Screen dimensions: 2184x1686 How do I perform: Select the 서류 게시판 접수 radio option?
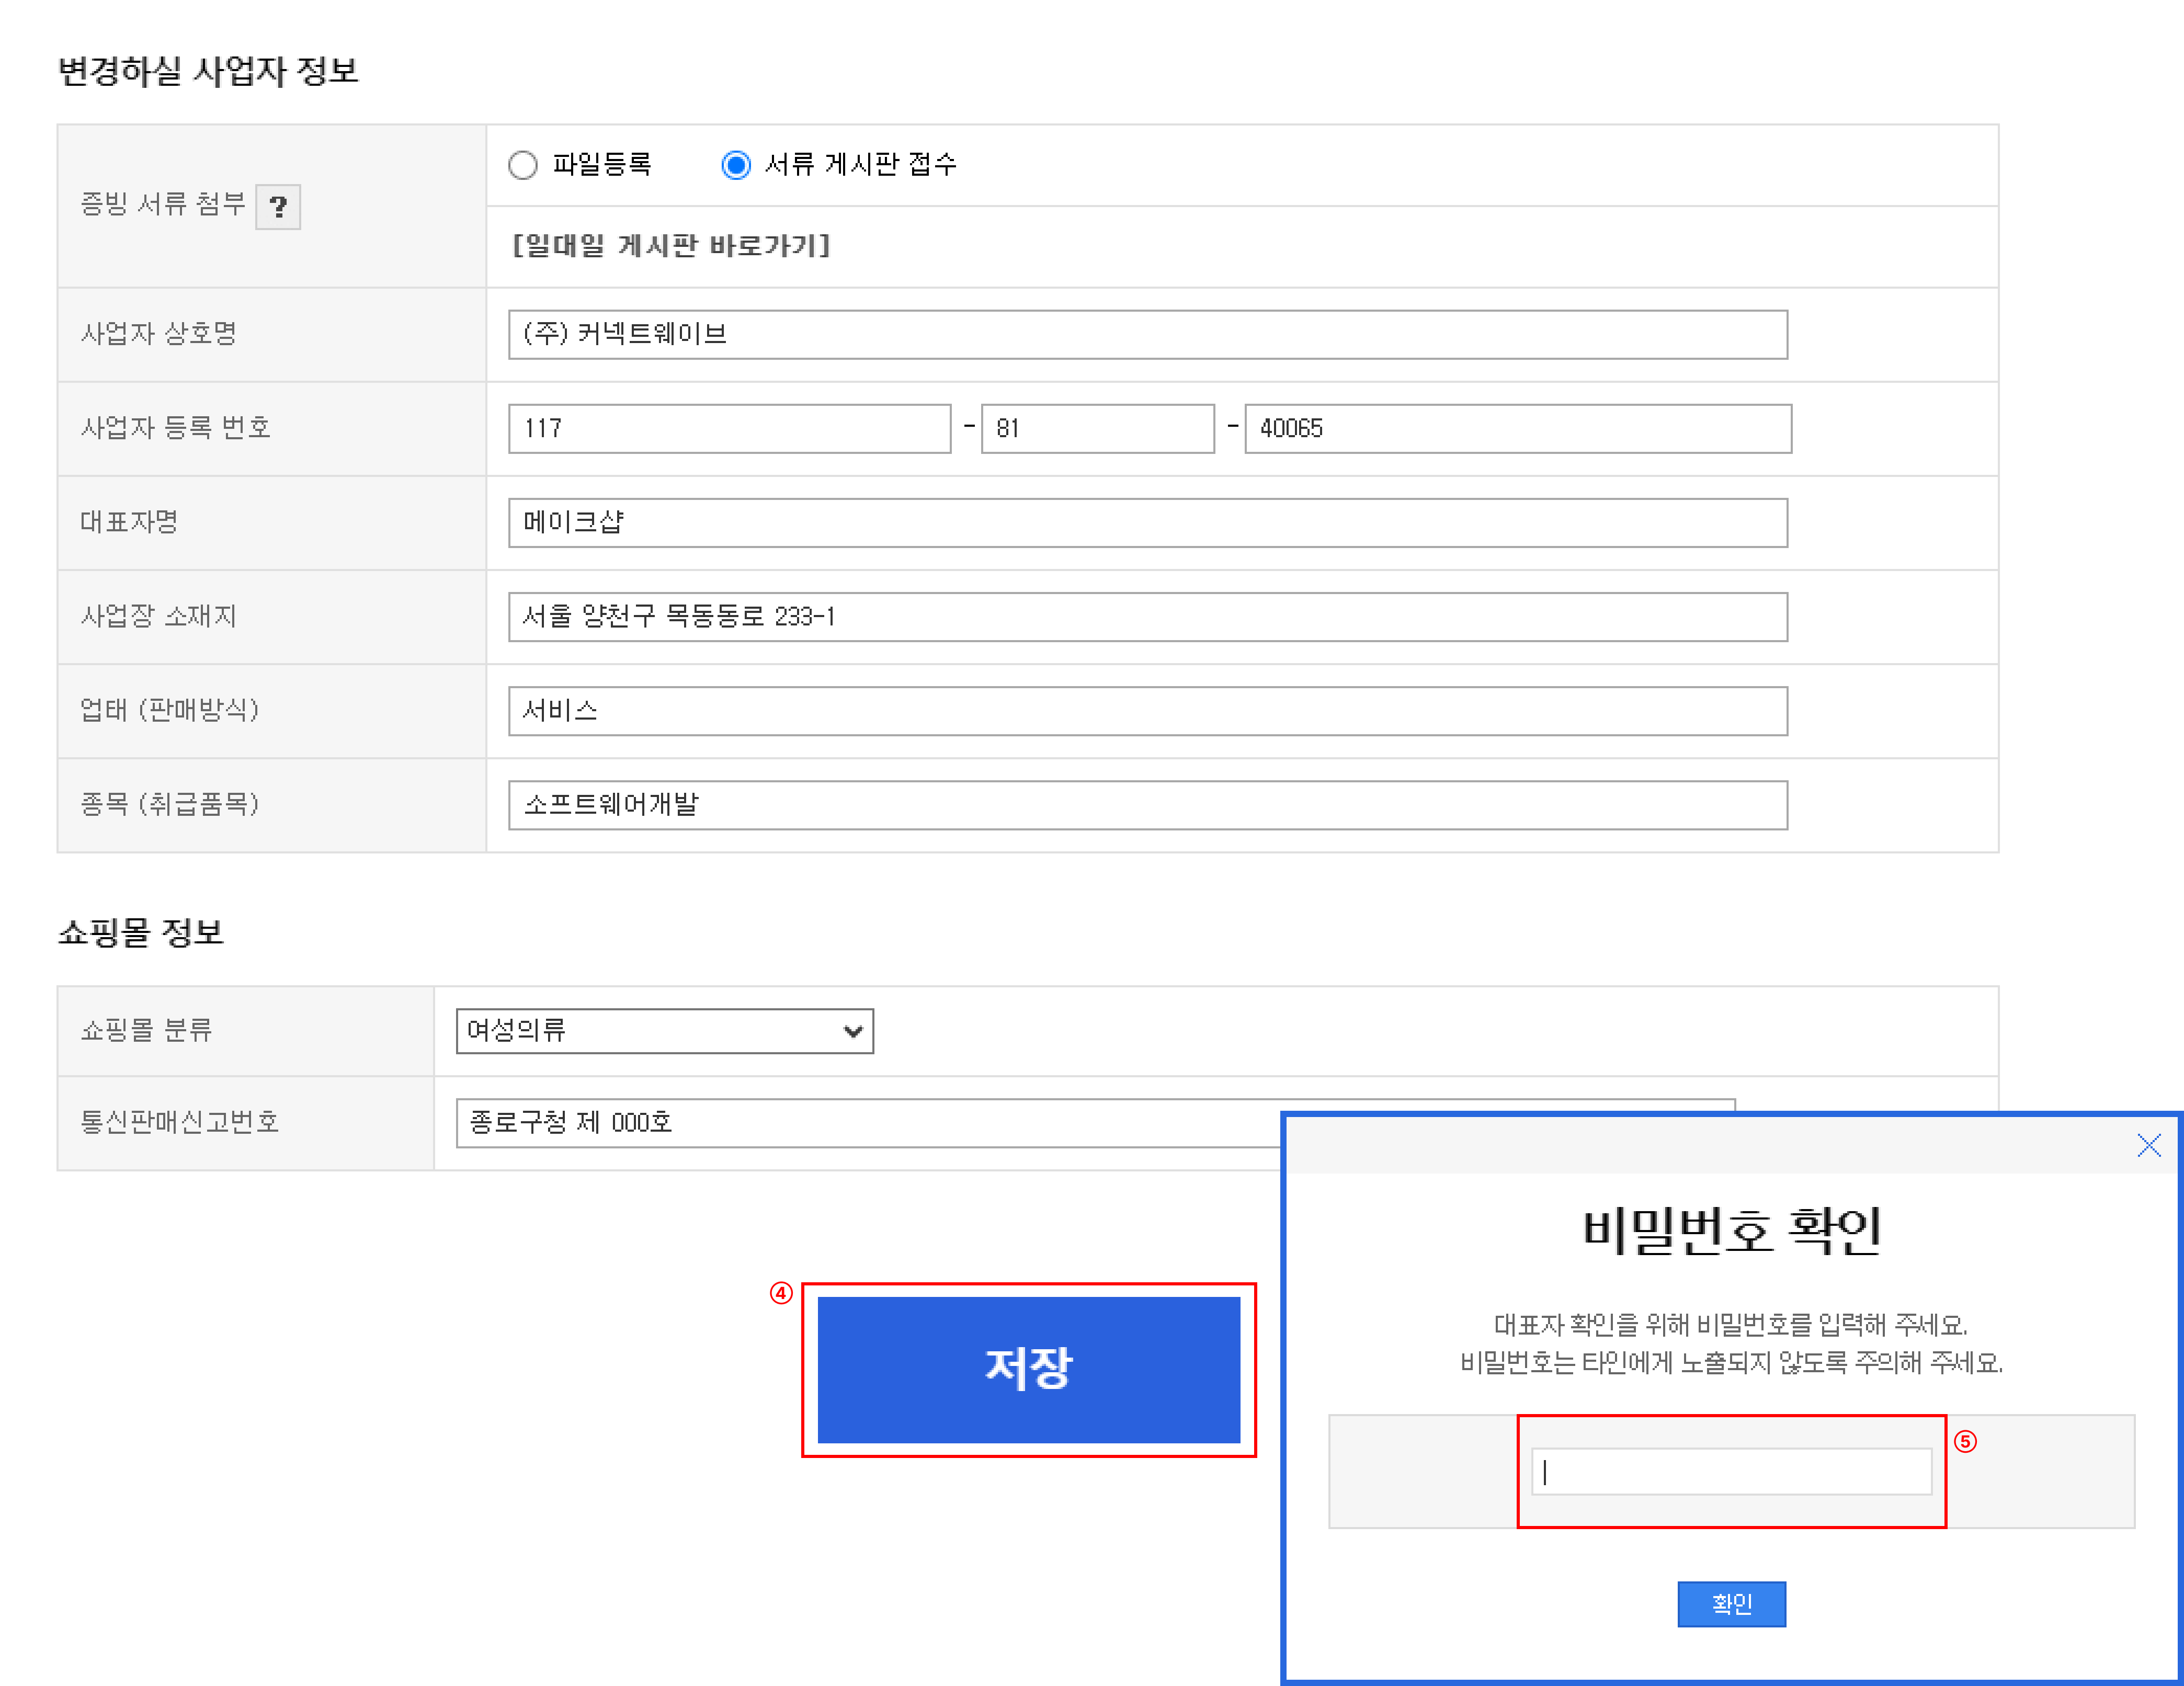[736, 165]
